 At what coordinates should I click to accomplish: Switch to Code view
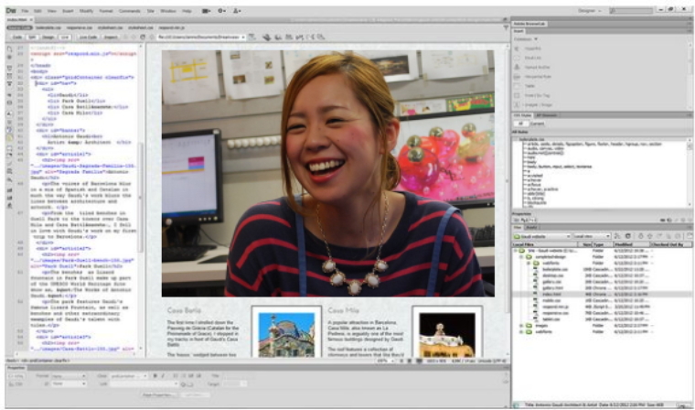(x=17, y=38)
